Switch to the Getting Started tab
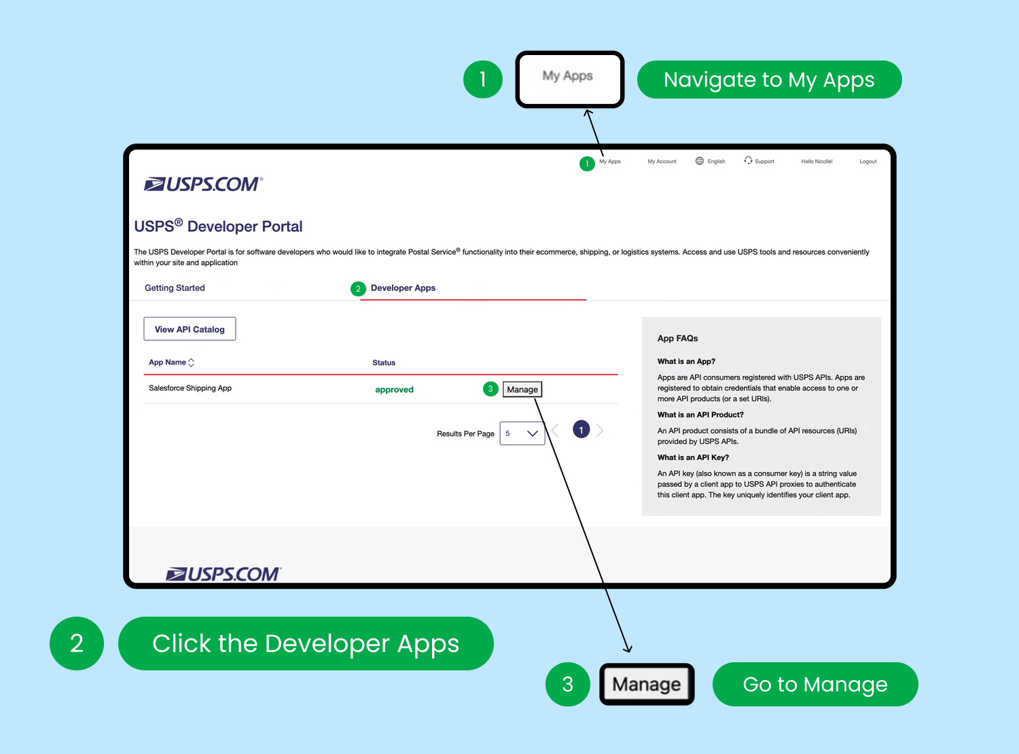The image size is (1019, 754). 175,288
